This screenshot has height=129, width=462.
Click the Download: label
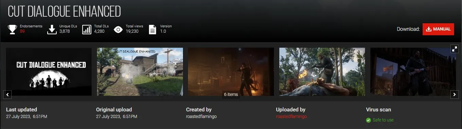(x=408, y=29)
